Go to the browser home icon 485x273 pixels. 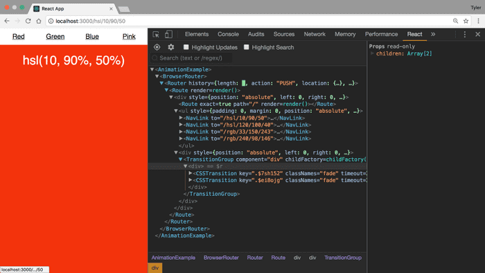click(39, 21)
